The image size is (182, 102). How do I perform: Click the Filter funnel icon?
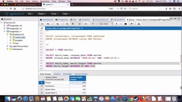click(x=93, y=24)
